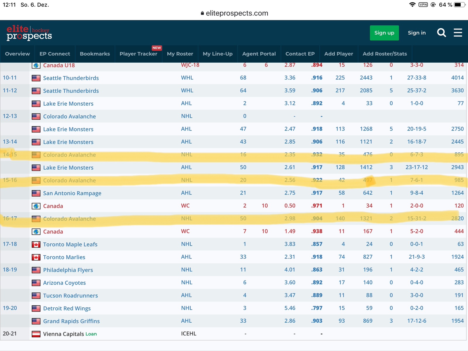Image resolution: width=468 pixels, height=351 pixels.
Task: Click the Toronto Marlies flag icon
Action: tap(36, 257)
